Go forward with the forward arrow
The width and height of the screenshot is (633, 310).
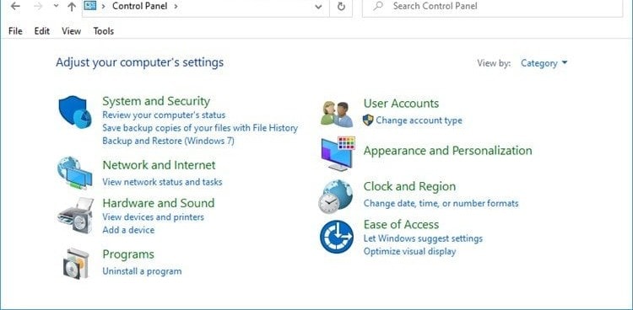(38, 7)
